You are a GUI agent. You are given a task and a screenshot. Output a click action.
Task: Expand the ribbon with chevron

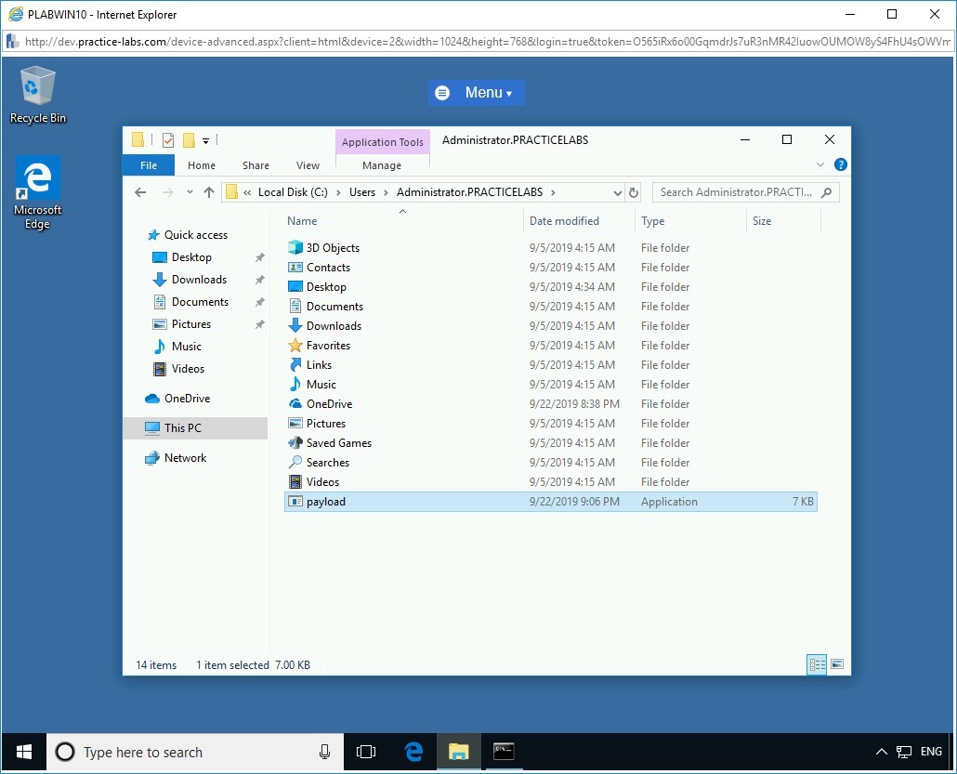(819, 164)
